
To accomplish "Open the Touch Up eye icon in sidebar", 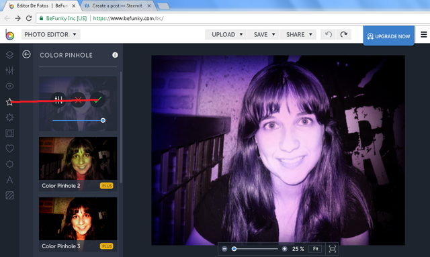I will pyautogui.click(x=9, y=87).
